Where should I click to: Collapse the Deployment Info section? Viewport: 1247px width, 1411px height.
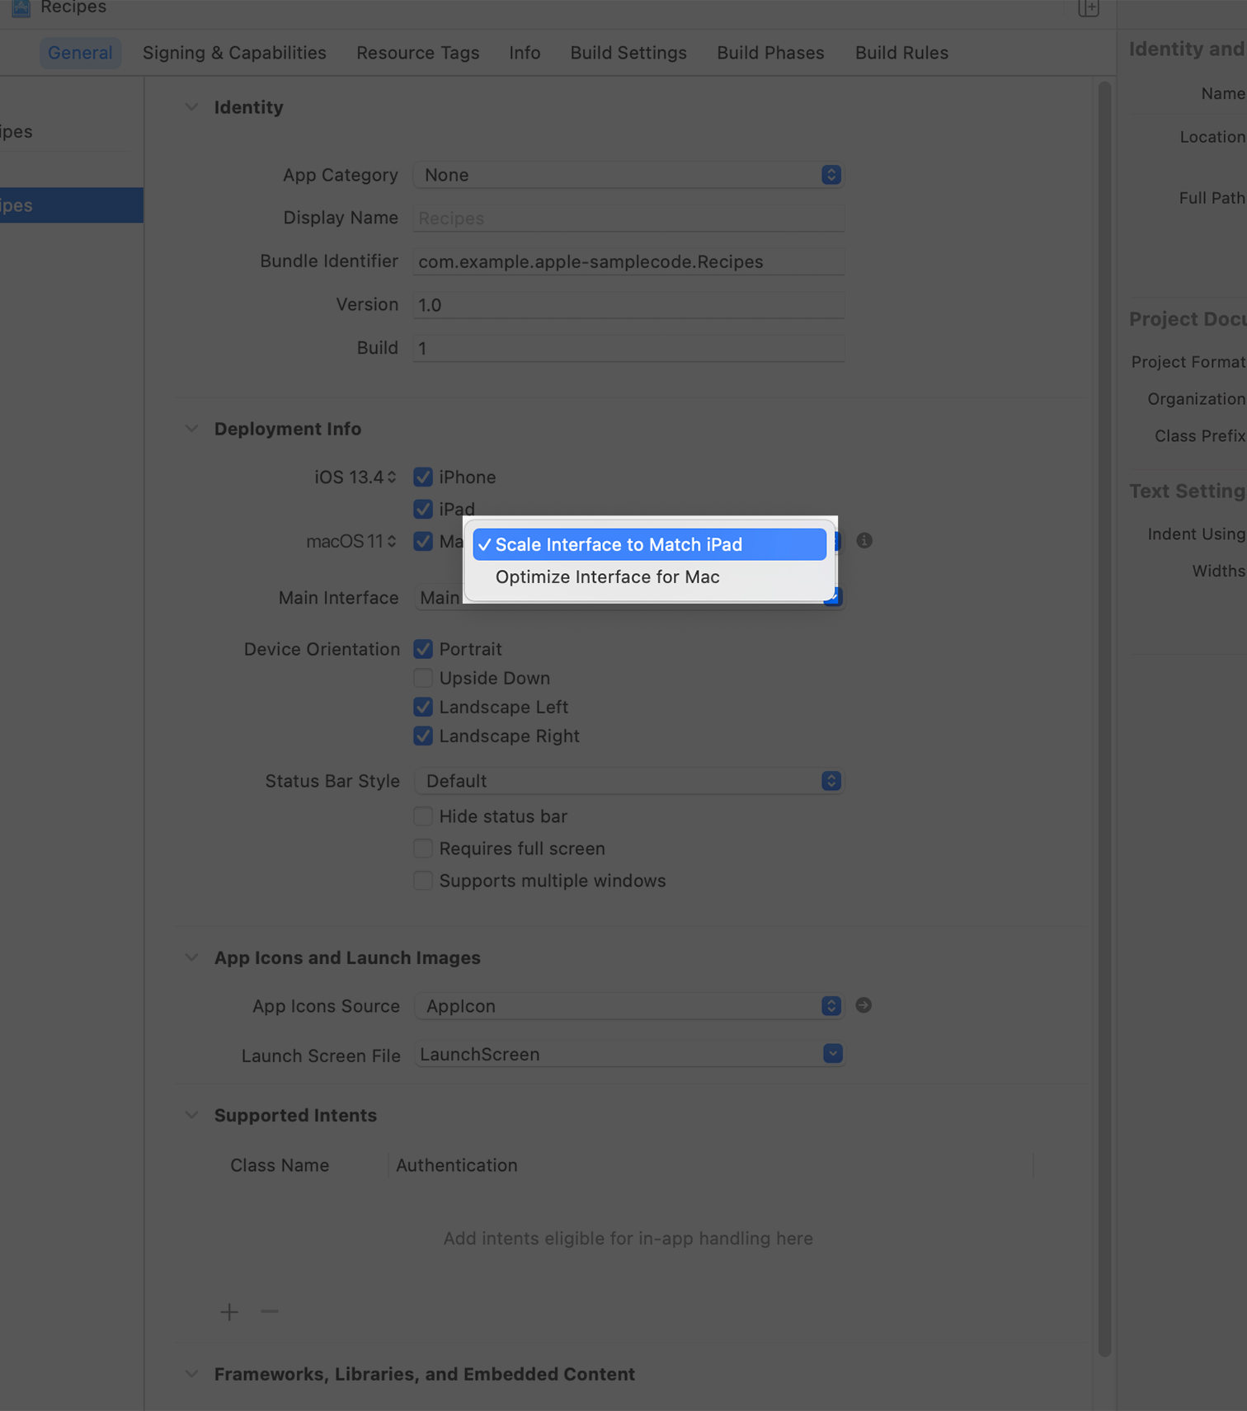tap(191, 429)
